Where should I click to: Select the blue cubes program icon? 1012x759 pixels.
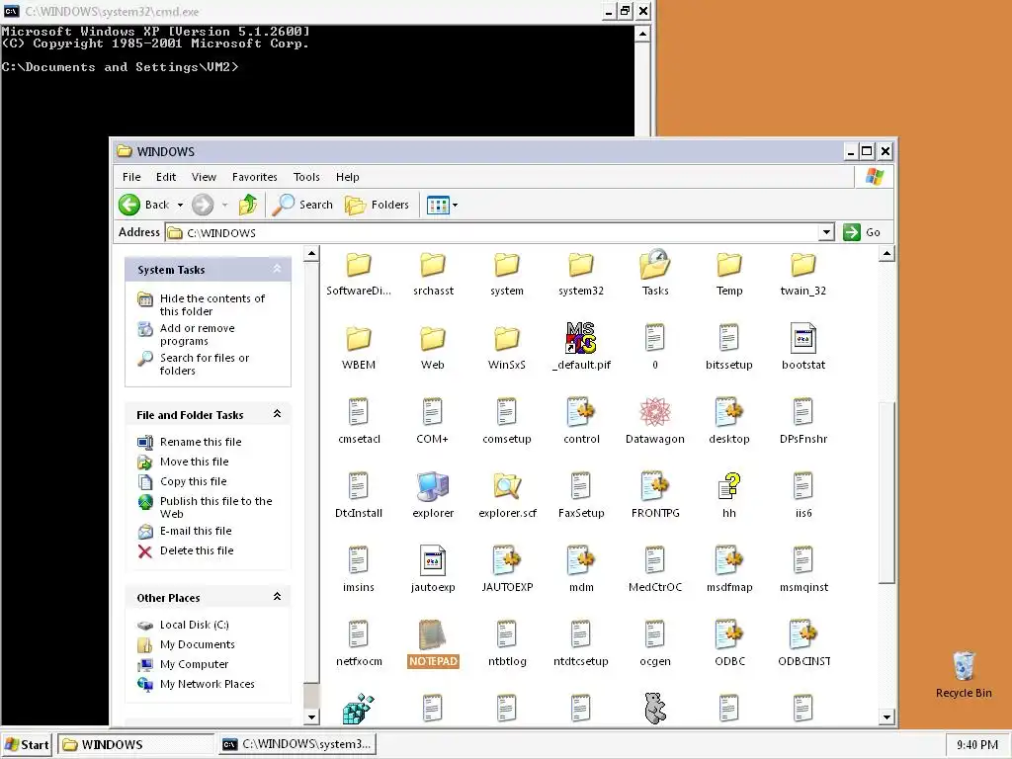click(x=358, y=708)
